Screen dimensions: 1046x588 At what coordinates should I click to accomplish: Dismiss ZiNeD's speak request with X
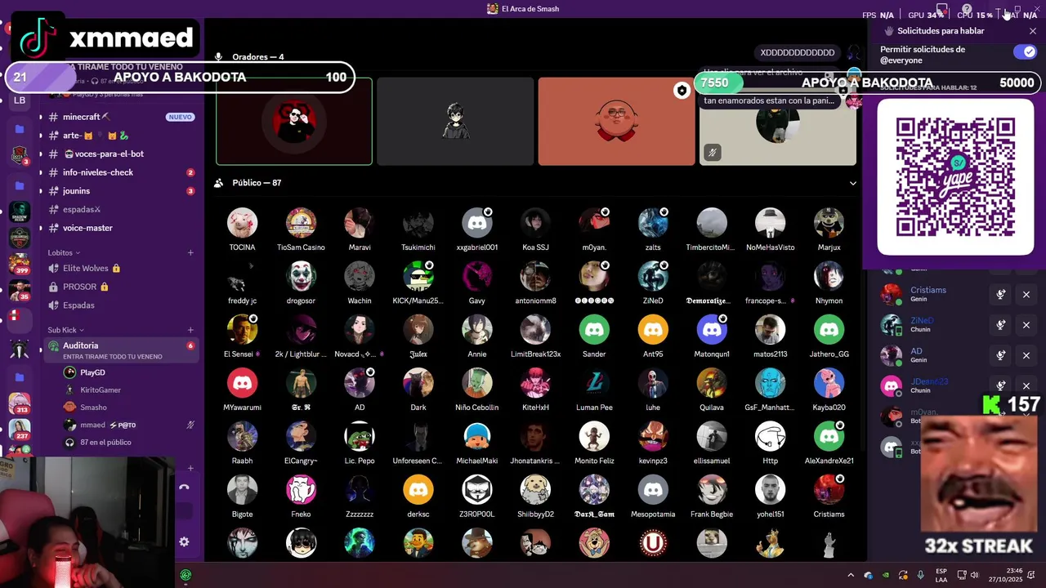(1026, 325)
